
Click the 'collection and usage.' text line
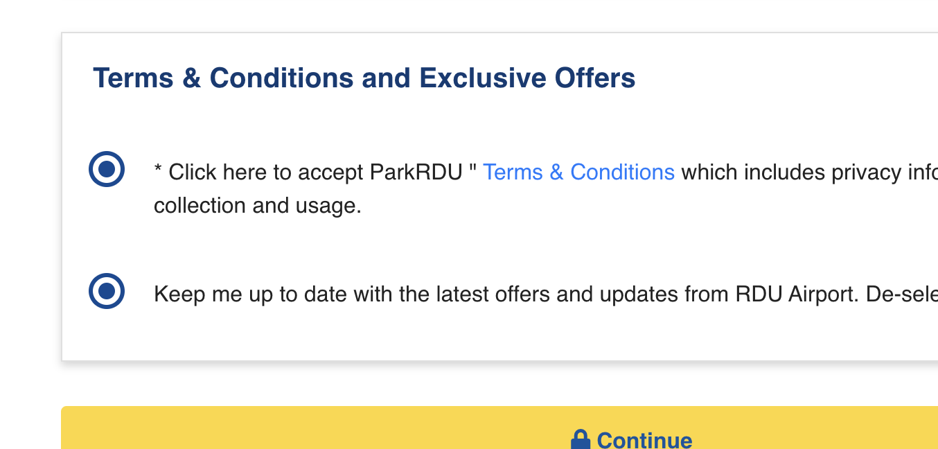[x=258, y=206]
